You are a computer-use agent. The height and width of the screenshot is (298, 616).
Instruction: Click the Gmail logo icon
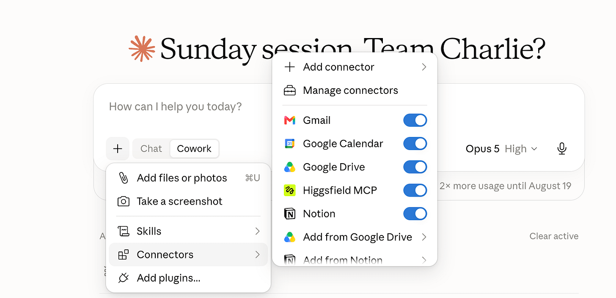[x=289, y=120]
